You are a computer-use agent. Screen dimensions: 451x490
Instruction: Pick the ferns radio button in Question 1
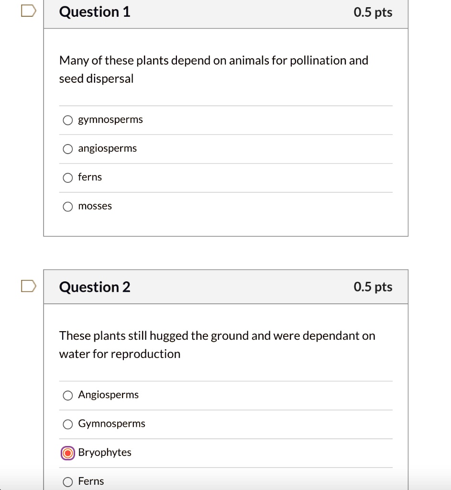pos(68,178)
